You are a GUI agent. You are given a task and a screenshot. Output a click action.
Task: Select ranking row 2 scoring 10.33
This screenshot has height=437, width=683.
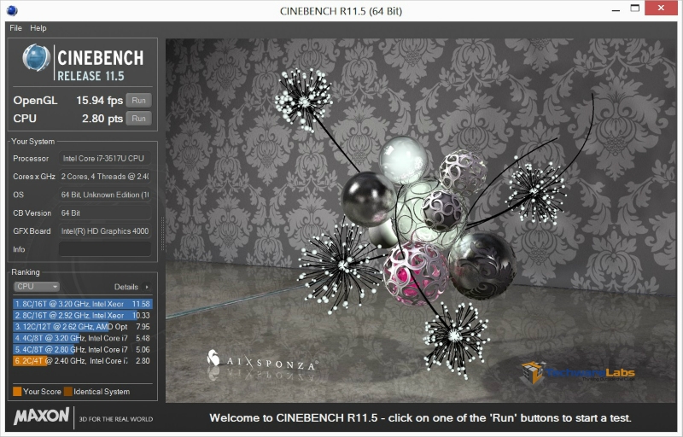click(x=82, y=315)
